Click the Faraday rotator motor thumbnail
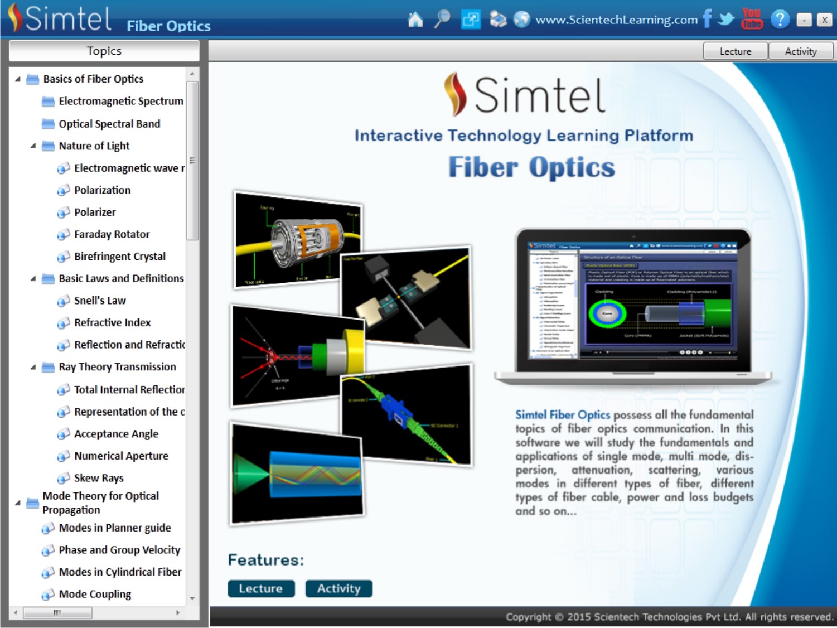Screen dimensions: 837x628 pyautogui.click(x=298, y=240)
